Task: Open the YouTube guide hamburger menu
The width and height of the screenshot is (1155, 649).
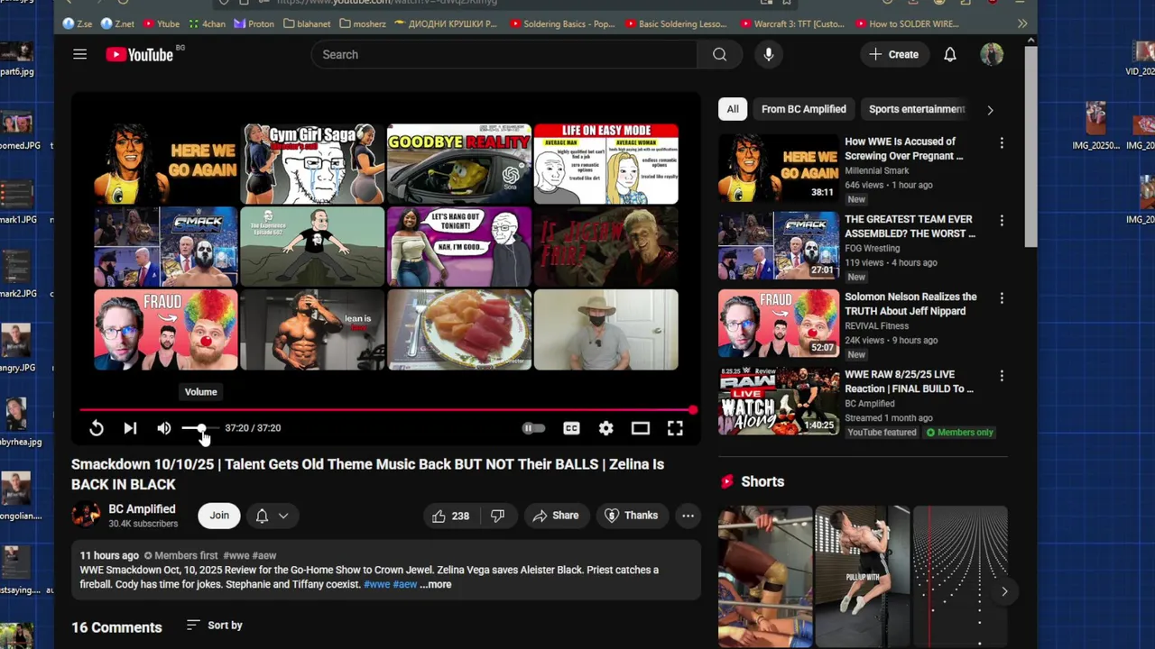Action: pos(80,54)
